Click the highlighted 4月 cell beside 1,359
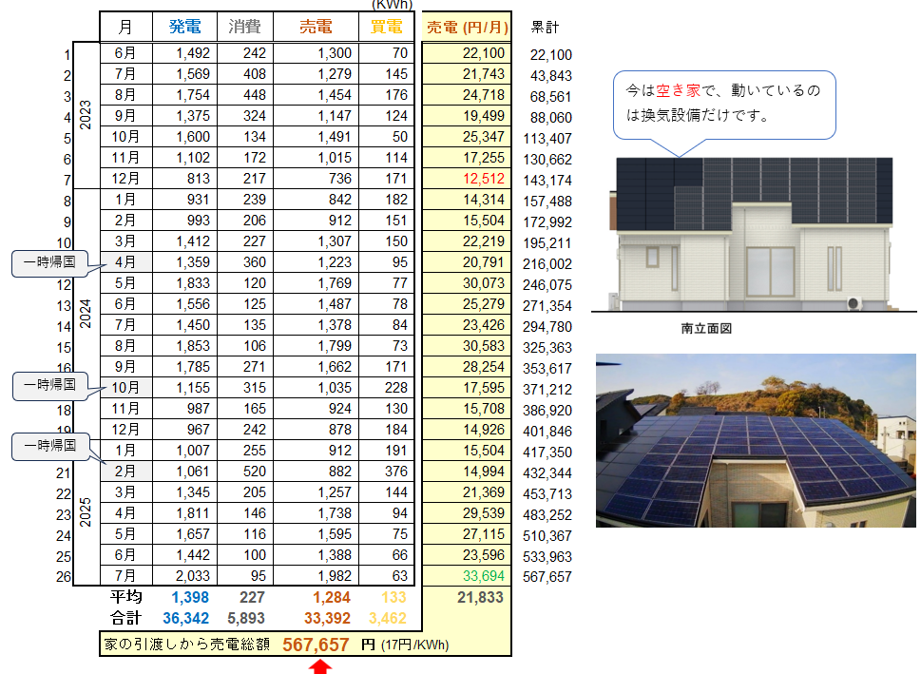Image resolution: width=921 pixels, height=674 pixels. pos(125,262)
